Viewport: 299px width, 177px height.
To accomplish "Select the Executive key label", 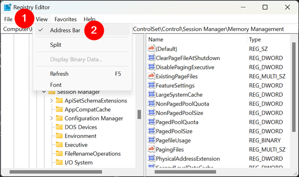I will (76, 145).
